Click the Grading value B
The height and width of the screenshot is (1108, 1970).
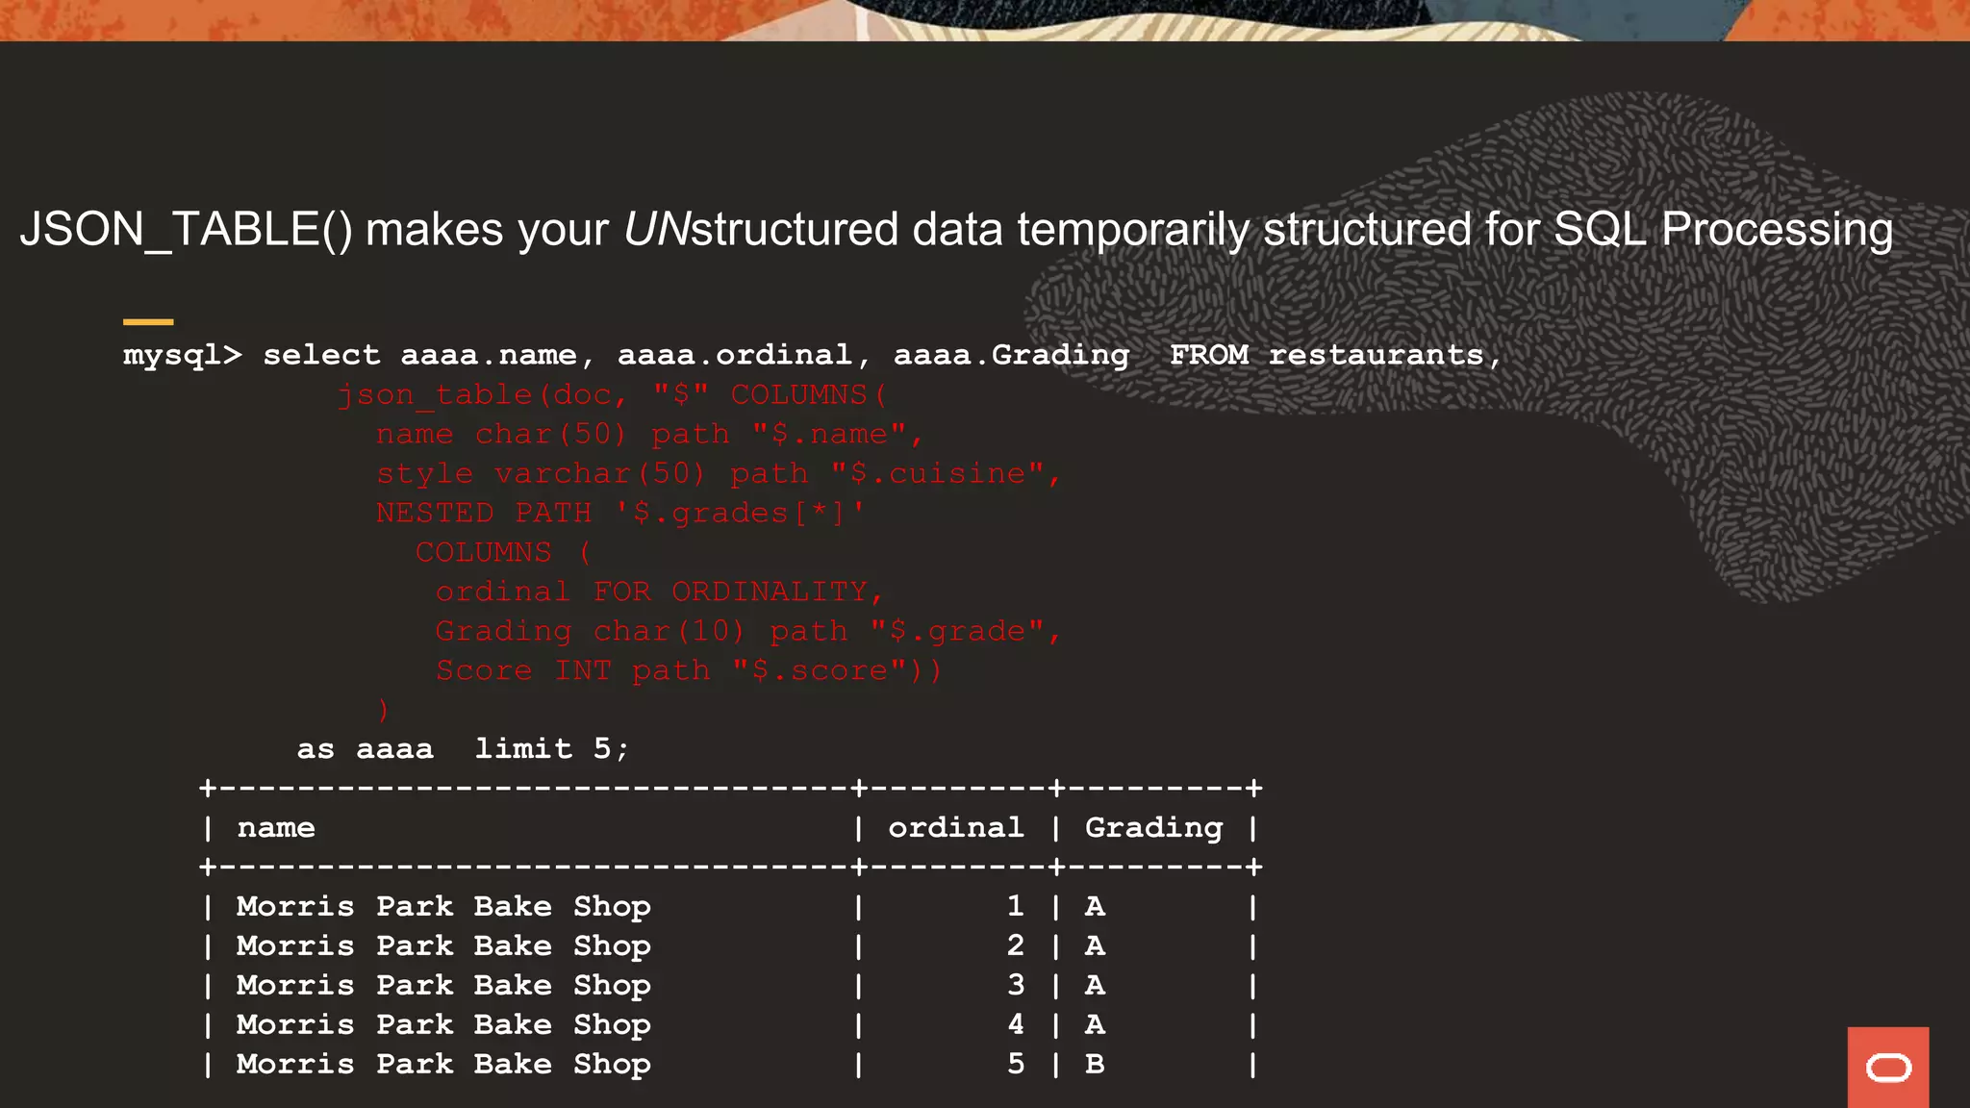click(1095, 1064)
